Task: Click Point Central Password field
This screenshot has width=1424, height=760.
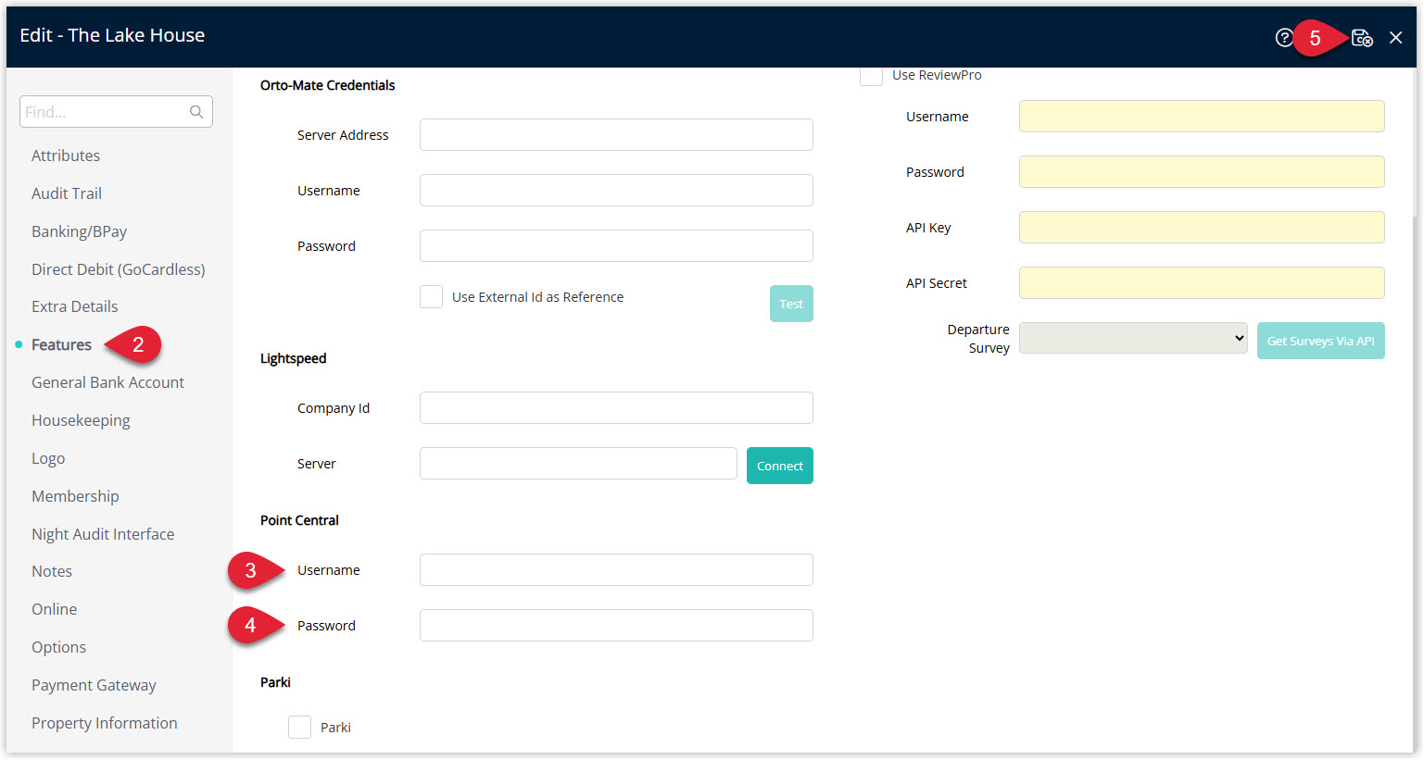Action: pos(616,626)
